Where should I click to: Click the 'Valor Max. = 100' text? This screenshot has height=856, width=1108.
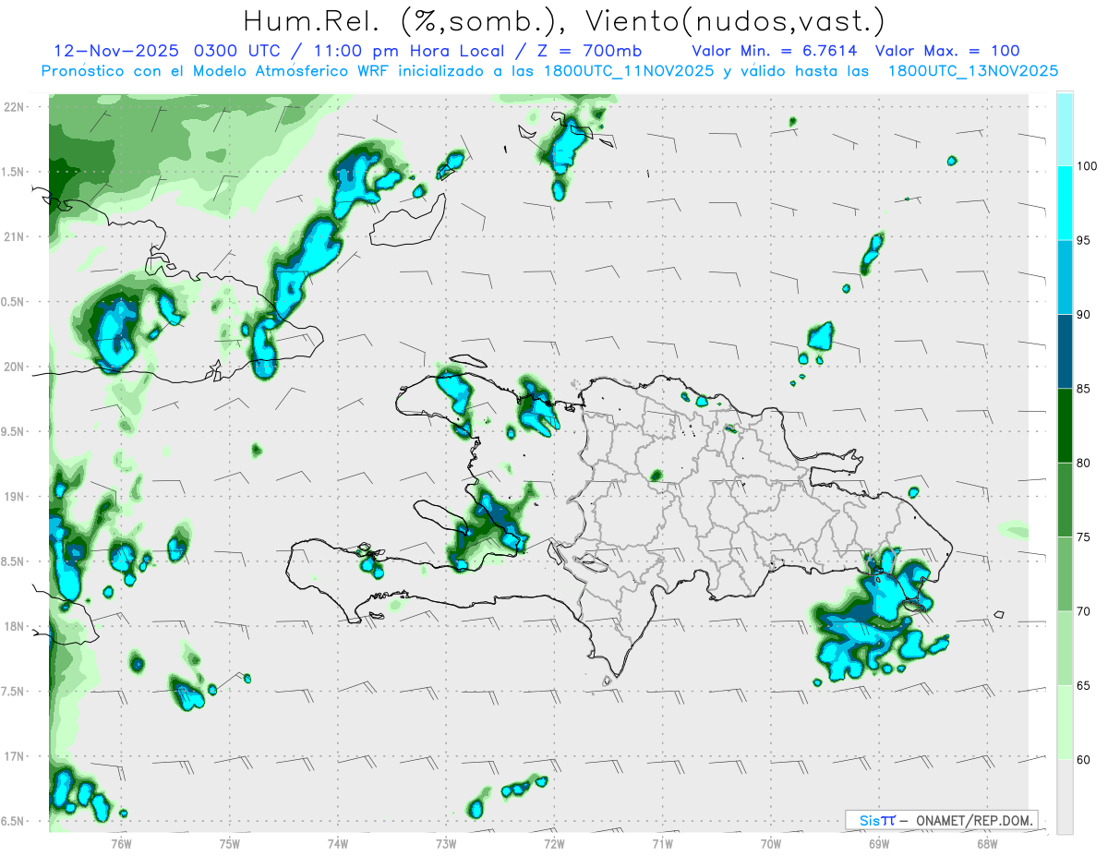(x=947, y=51)
